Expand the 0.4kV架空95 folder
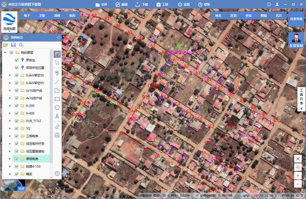 coord(10,83)
